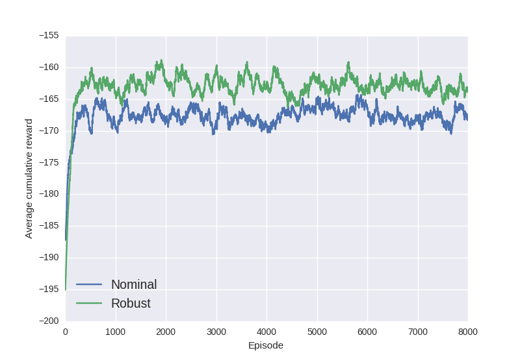
Task: Click the x-axis tick label 1000
Action: [x=116, y=332]
